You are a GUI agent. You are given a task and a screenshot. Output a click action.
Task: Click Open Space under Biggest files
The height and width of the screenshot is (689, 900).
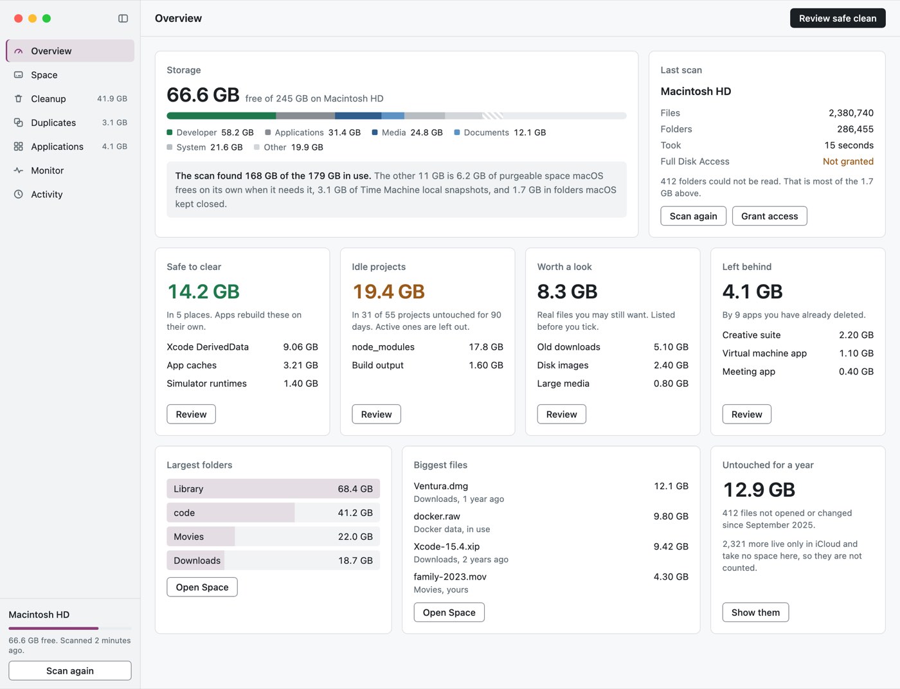[x=449, y=613]
